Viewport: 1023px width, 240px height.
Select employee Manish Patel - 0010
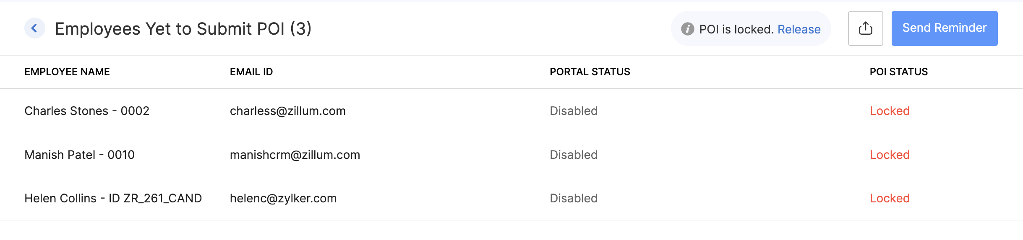point(79,155)
